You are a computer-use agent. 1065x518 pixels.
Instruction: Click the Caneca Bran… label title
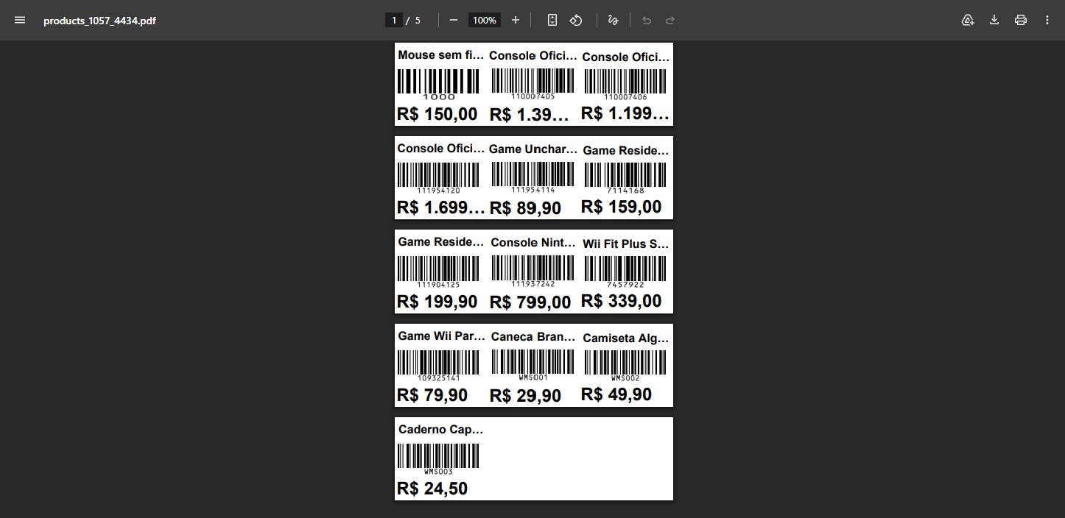tap(533, 337)
